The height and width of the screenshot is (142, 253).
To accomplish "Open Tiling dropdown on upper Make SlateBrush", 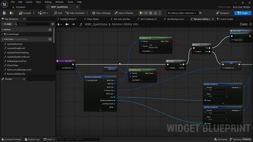I will point(218,96).
